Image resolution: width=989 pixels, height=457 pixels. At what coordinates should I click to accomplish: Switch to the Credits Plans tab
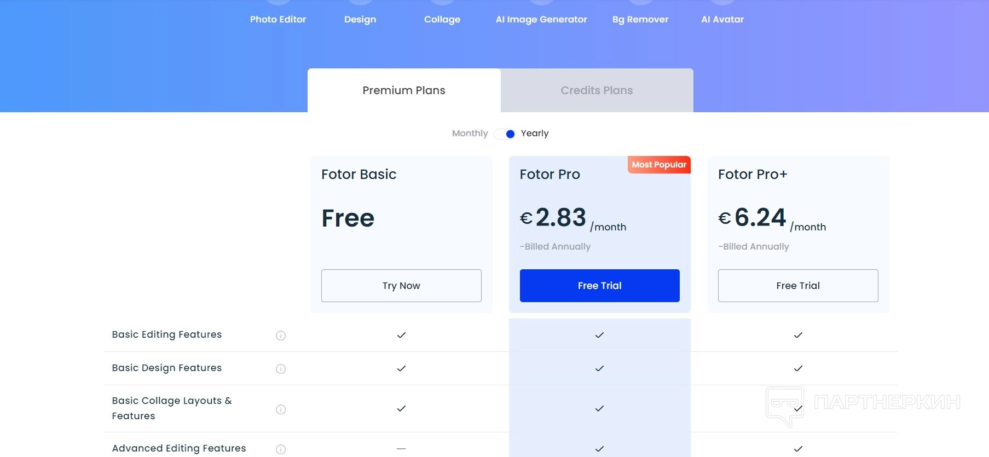tap(597, 90)
